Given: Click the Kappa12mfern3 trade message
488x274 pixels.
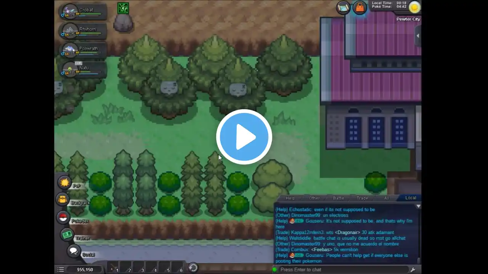Looking at the screenshot, I should point(335,233).
